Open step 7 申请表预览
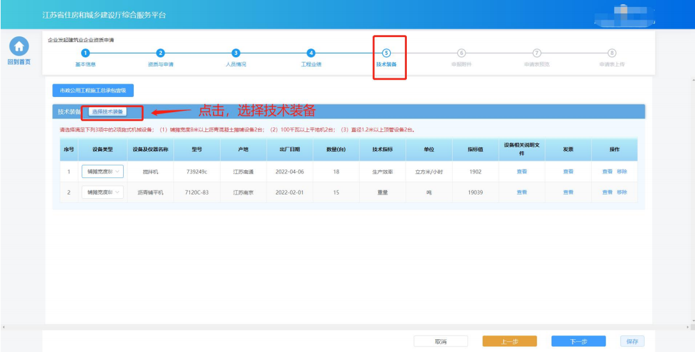This screenshot has height=352, width=695. tap(537, 53)
